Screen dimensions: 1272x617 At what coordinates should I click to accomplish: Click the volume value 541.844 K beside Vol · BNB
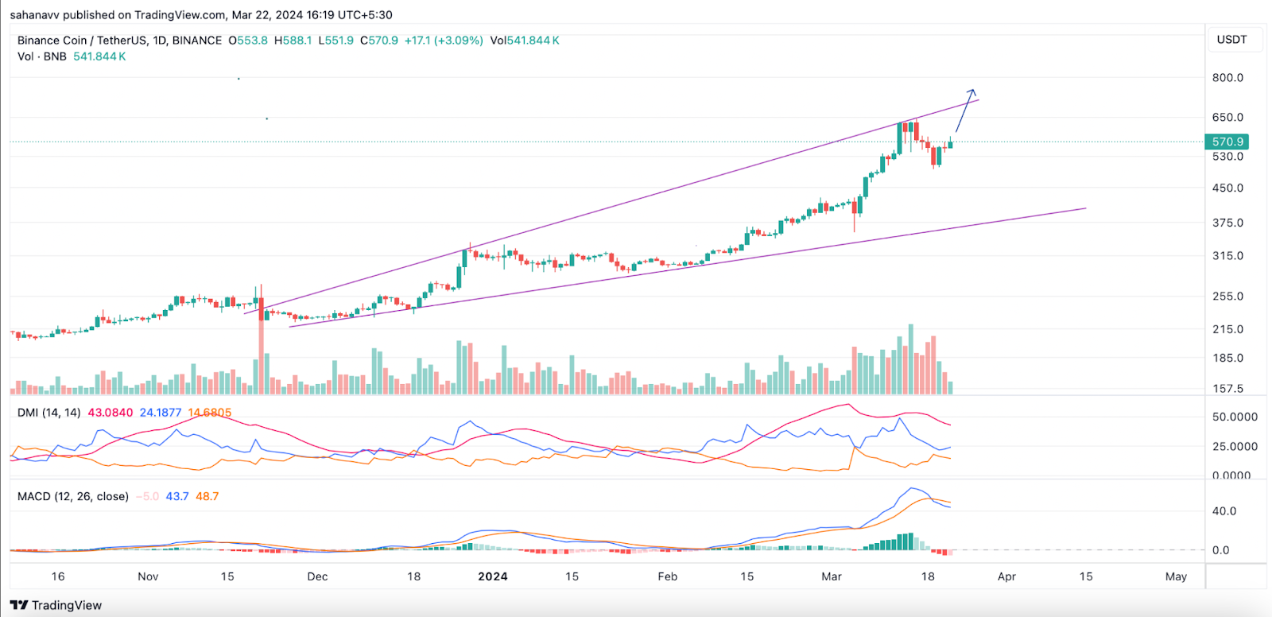point(99,56)
